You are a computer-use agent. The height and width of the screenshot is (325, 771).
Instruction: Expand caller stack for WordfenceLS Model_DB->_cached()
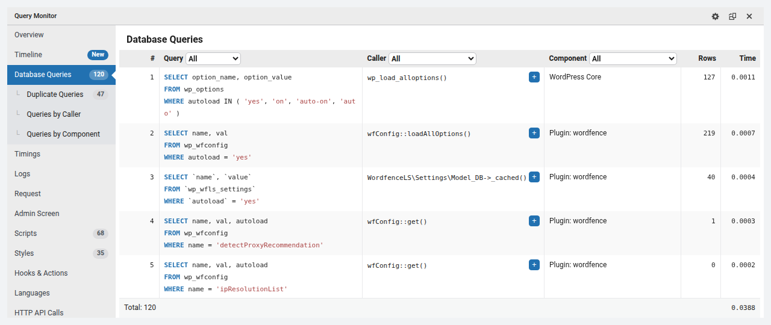pyautogui.click(x=534, y=177)
